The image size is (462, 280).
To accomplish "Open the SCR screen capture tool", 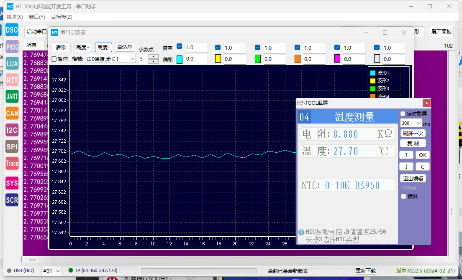I will coord(12,200).
